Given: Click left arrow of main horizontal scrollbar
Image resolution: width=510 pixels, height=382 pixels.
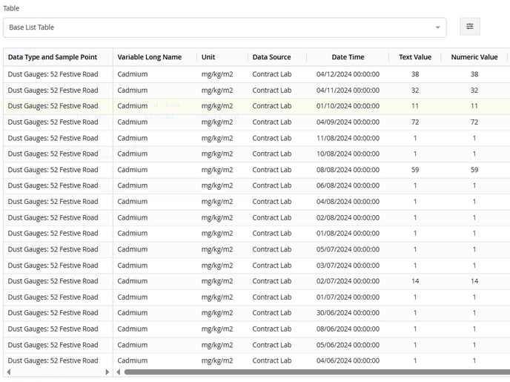Looking at the screenshot, I should click(x=119, y=372).
